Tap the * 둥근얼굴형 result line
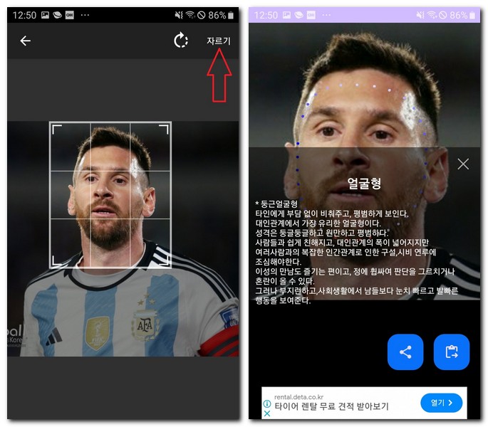The height and width of the screenshot is (427, 488). pos(276,204)
